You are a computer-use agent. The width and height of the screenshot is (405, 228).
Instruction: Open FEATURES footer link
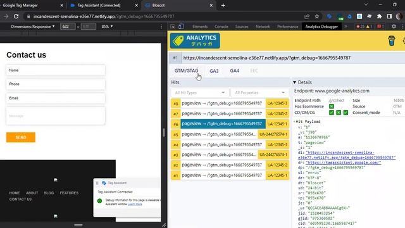pos(69,193)
